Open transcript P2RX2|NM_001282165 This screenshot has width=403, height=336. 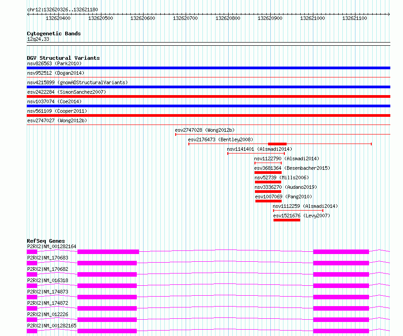pyautogui.click(x=52, y=326)
